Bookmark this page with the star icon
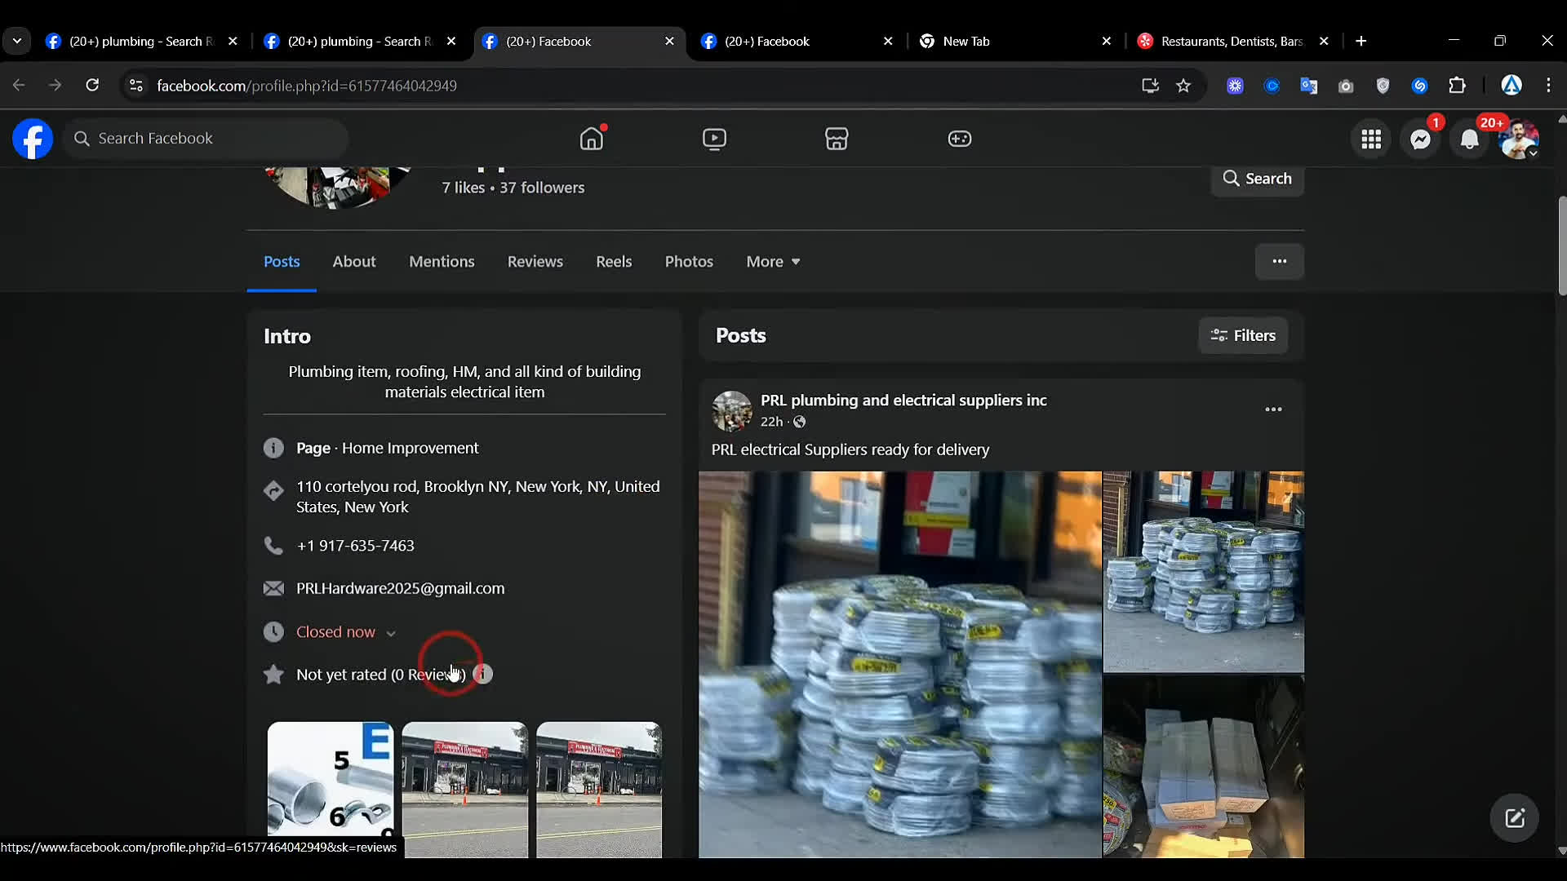 point(1183,86)
